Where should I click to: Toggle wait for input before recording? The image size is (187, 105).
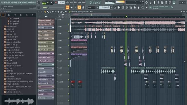coord(71,3)
